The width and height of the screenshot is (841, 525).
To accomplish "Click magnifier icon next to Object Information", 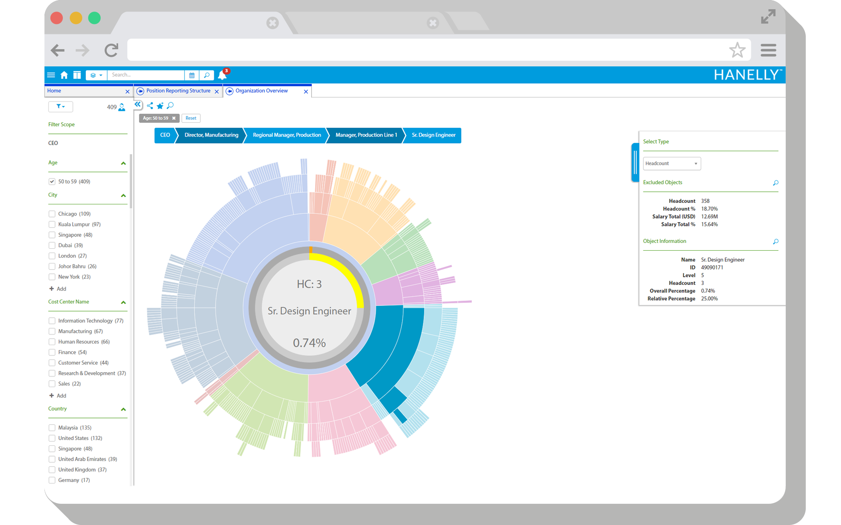I will [775, 242].
